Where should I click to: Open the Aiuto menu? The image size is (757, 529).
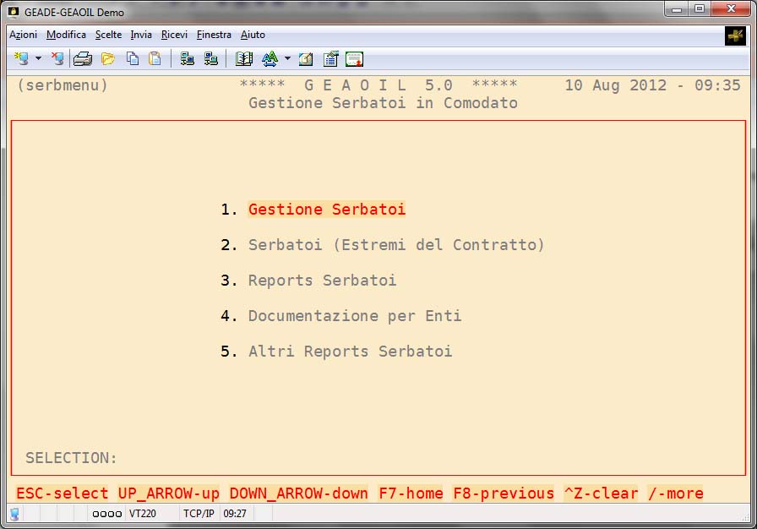[x=253, y=35]
